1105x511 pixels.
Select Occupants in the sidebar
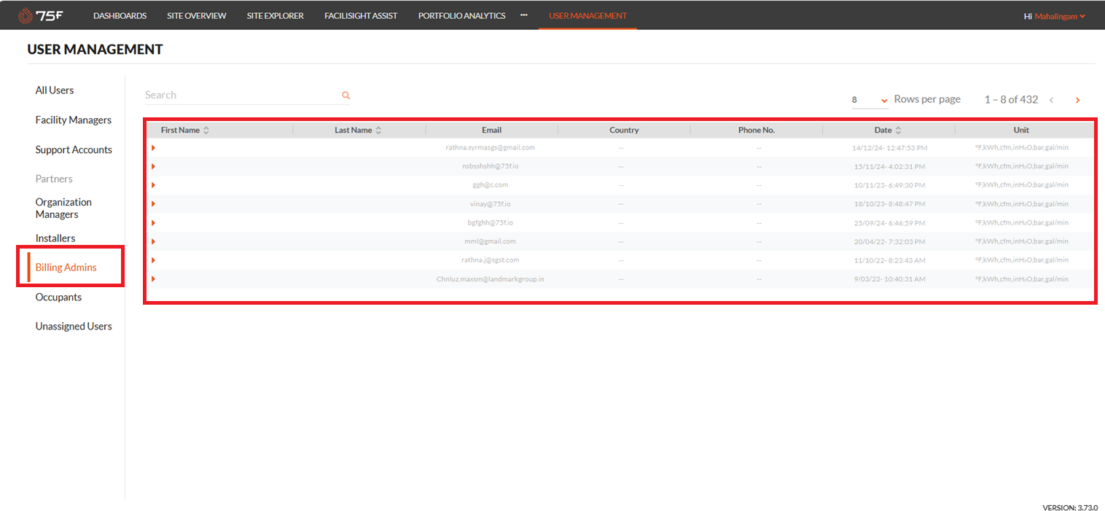[x=58, y=297]
